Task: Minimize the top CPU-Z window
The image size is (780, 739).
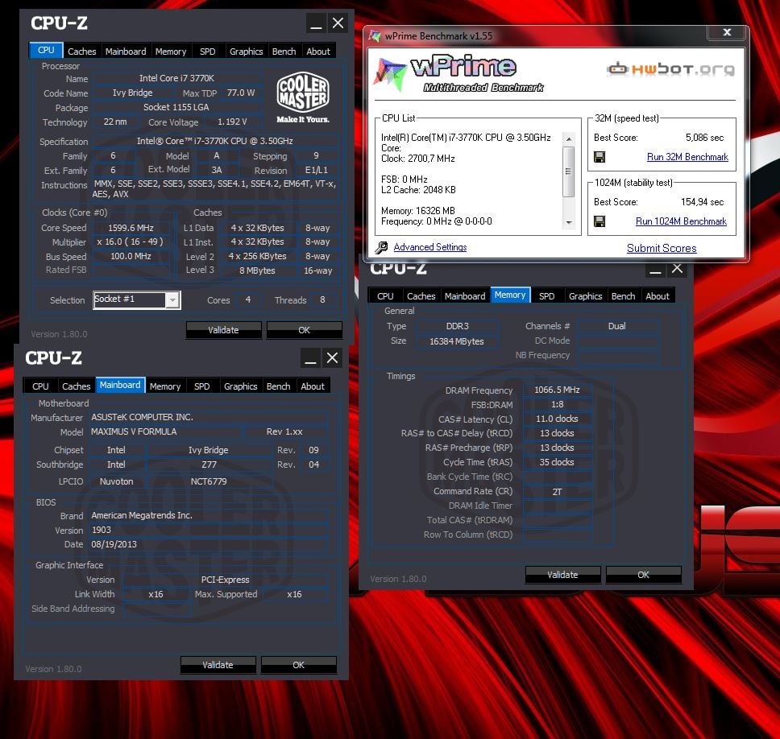Action: pyautogui.click(x=316, y=23)
